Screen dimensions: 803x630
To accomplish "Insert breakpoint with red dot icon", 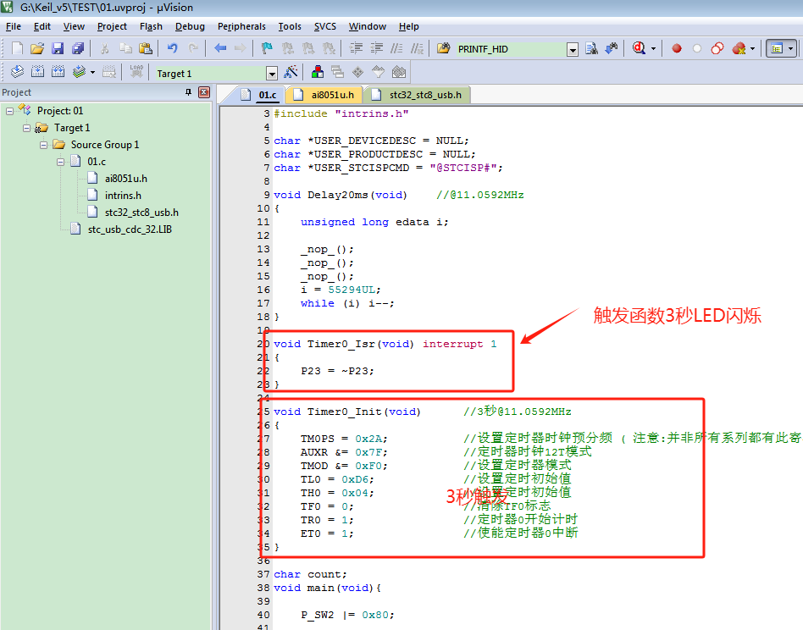I will click(x=677, y=48).
